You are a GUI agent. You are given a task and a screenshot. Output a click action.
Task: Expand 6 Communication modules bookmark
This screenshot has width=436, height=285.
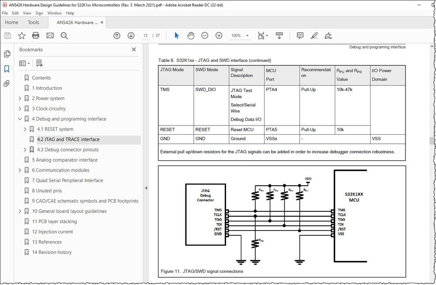click(20, 170)
